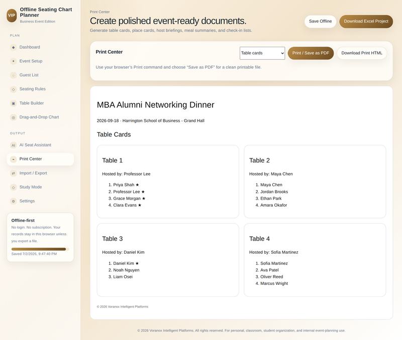Click the Print Center panel title
The image size is (402, 340).
click(109, 52)
